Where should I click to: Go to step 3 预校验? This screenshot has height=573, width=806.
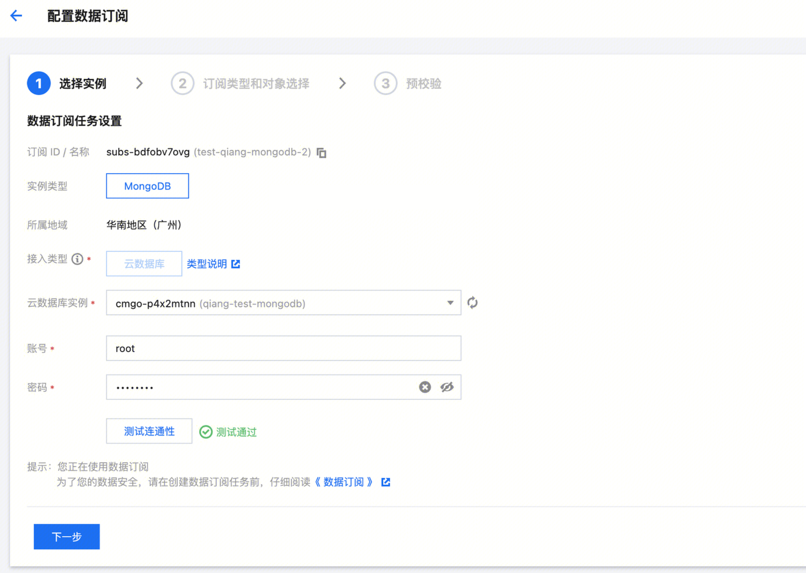click(408, 84)
